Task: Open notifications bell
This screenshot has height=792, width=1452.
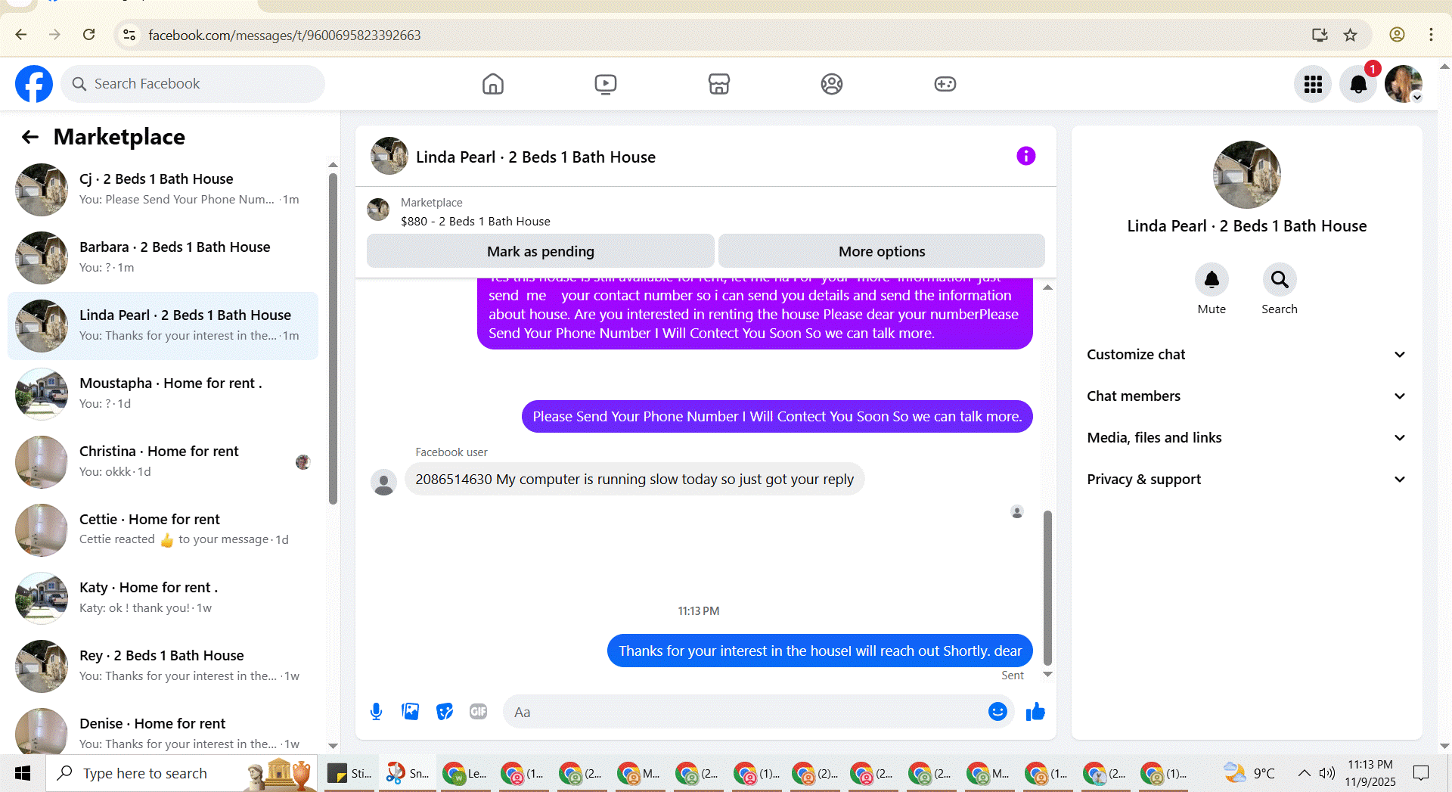Action: 1358,84
